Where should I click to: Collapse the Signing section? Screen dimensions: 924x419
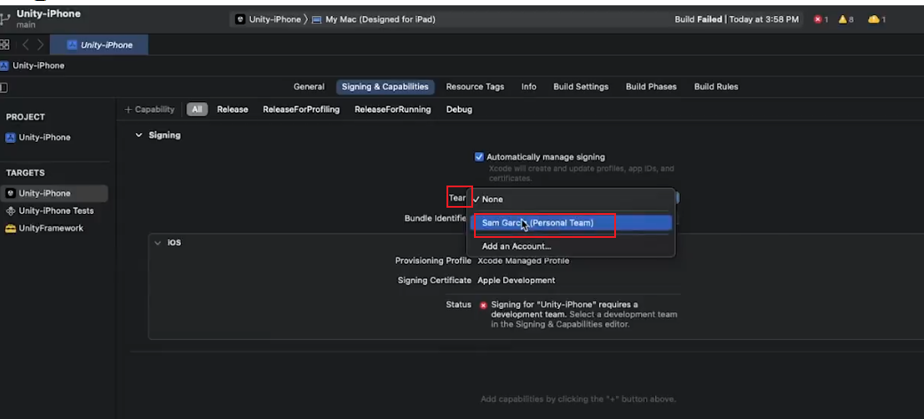pyautogui.click(x=139, y=135)
